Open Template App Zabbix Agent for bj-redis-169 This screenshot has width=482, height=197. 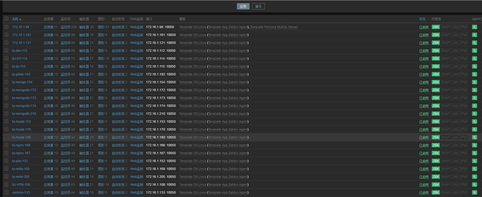click(228, 169)
